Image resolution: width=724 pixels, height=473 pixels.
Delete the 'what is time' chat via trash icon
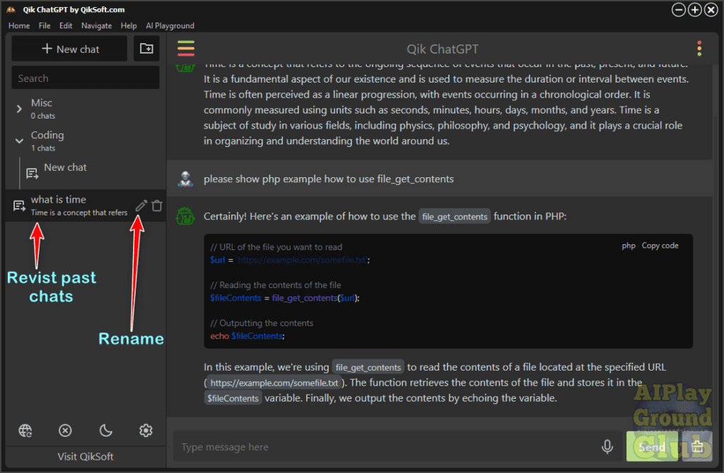pos(157,205)
